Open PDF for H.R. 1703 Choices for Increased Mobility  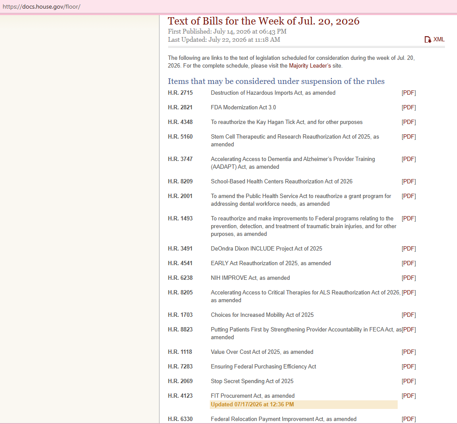(x=408, y=315)
